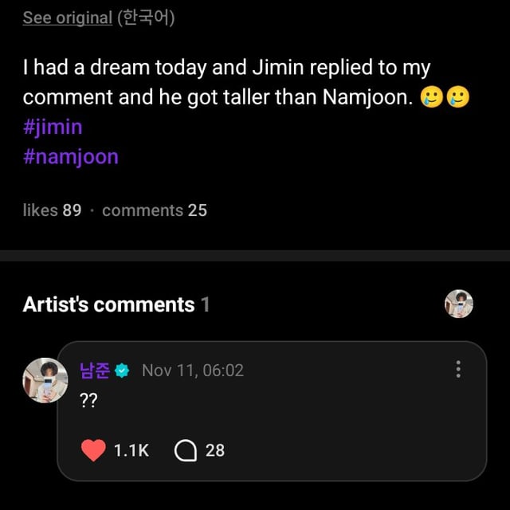Click the See original link
Viewport: 510px width, 510px height.
tap(67, 18)
